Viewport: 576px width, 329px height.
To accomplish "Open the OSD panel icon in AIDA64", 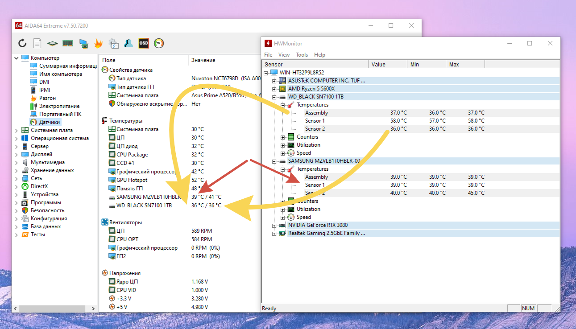I will [144, 43].
